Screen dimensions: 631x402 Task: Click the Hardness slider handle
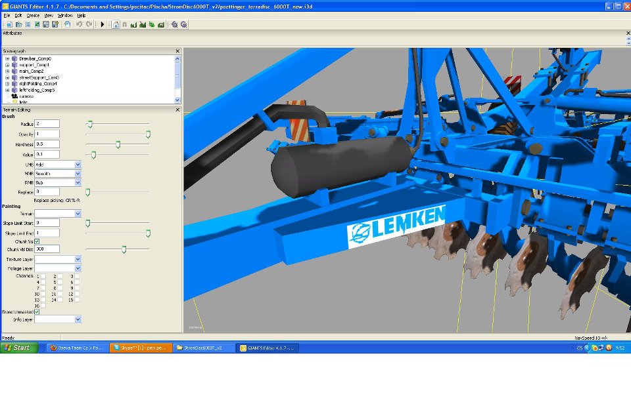pyautogui.click(x=118, y=144)
